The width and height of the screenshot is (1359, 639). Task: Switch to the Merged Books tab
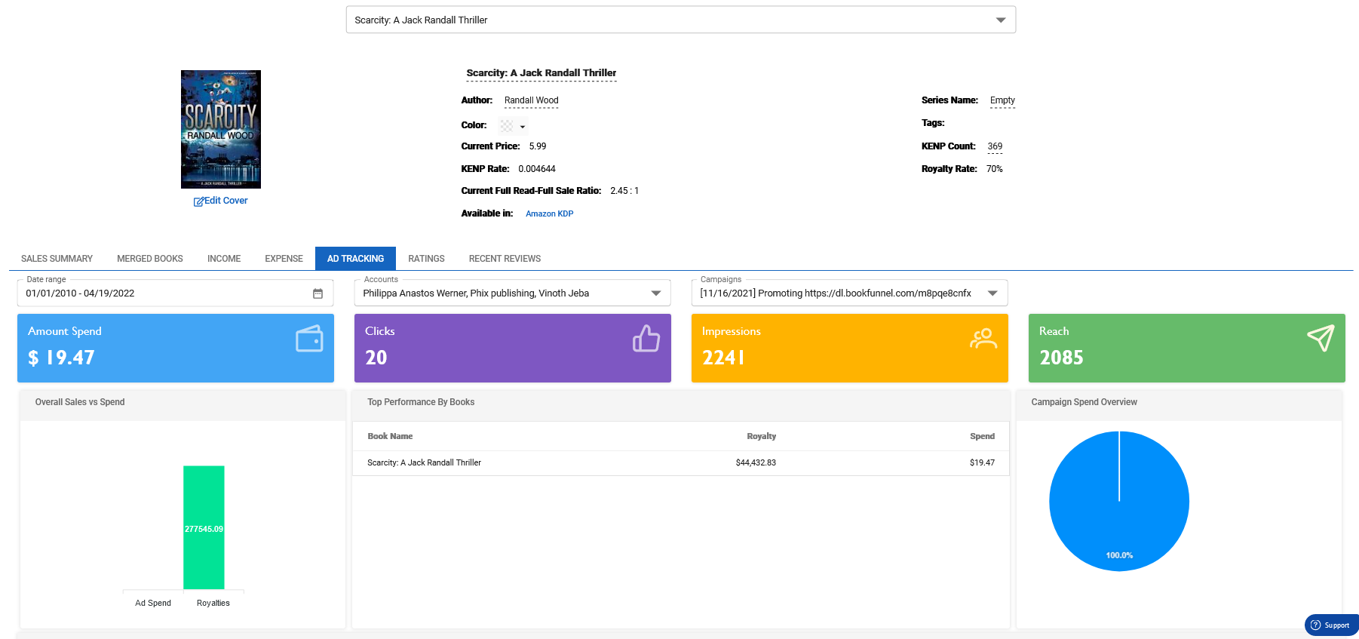pos(150,259)
